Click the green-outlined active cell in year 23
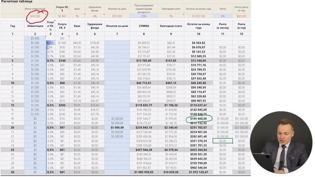 pyautogui.click(x=222, y=141)
